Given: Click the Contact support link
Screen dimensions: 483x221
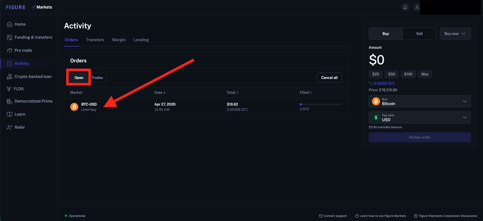Looking at the screenshot, I should coord(335,216).
